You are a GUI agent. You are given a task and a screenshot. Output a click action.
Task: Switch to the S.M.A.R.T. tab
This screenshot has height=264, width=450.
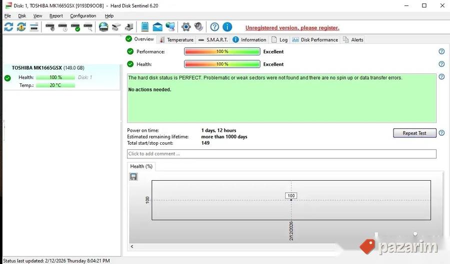[213, 40]
